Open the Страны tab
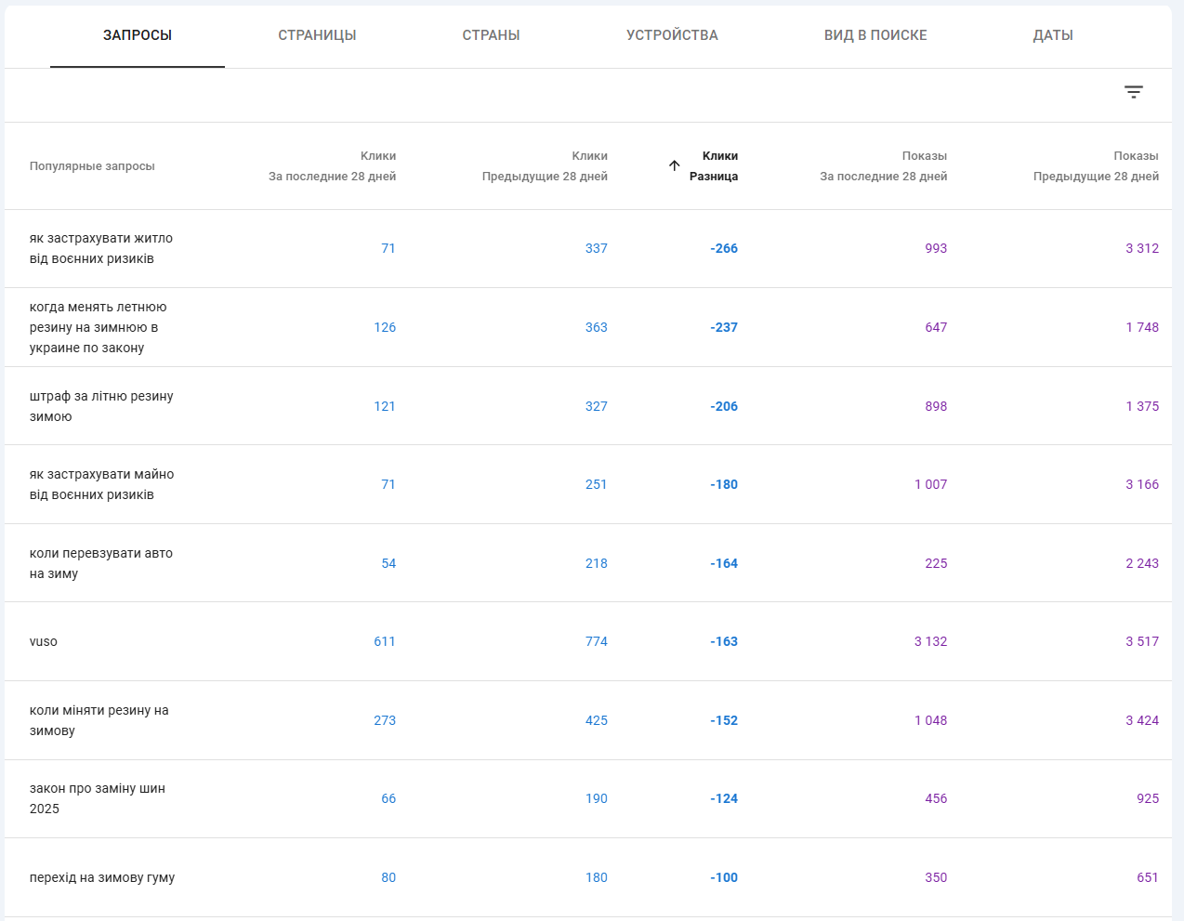1184x921 pixels. coord(491,35)
